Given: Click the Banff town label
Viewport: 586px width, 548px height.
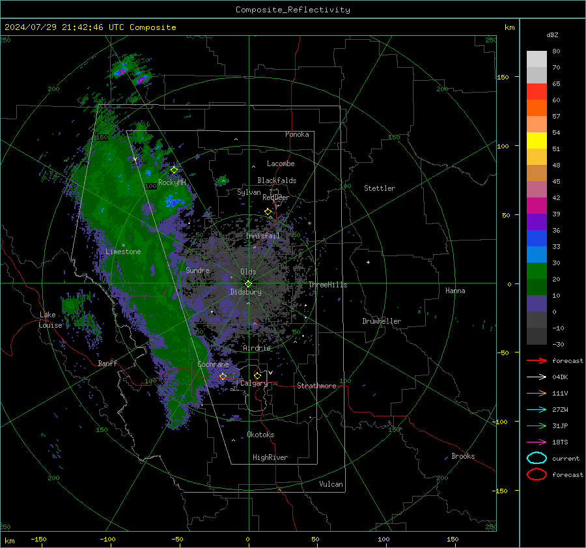Looking at the screenshot, I should coord(107,363).
